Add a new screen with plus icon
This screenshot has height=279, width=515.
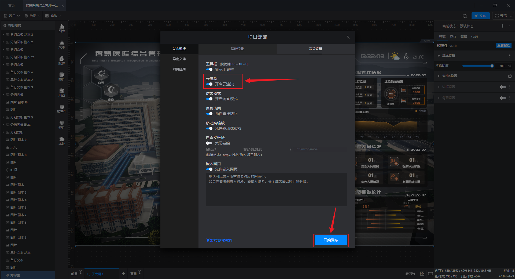coord(123,273)
